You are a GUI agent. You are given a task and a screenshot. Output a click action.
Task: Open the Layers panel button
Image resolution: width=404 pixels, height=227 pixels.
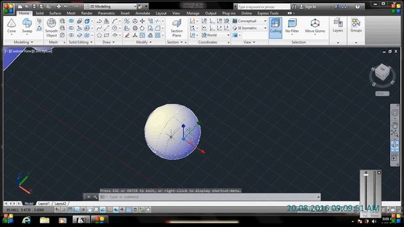point(338,26)
